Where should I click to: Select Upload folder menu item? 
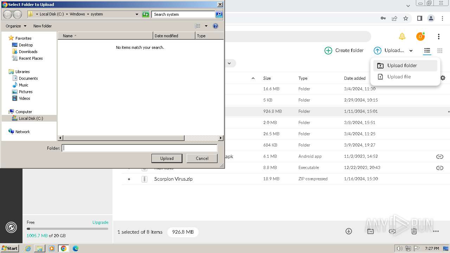coord(405,65)
